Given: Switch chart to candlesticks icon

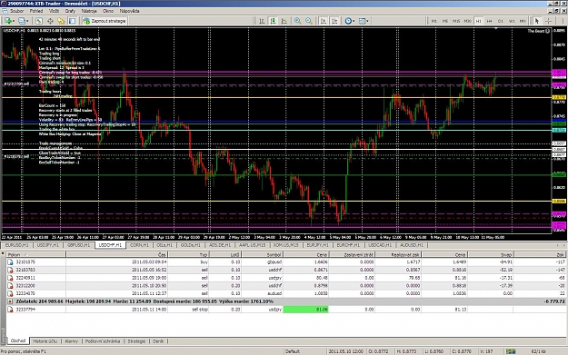Looking at the screenshot, I should (273, 21).
